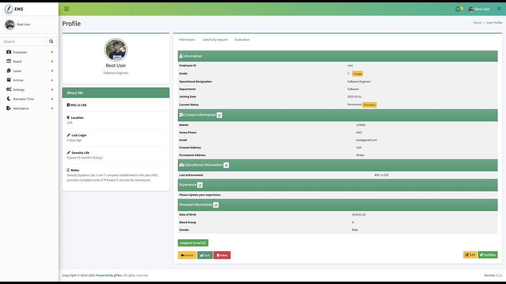
Task: Click the MSC in CSE book icon
Action: 68,105
